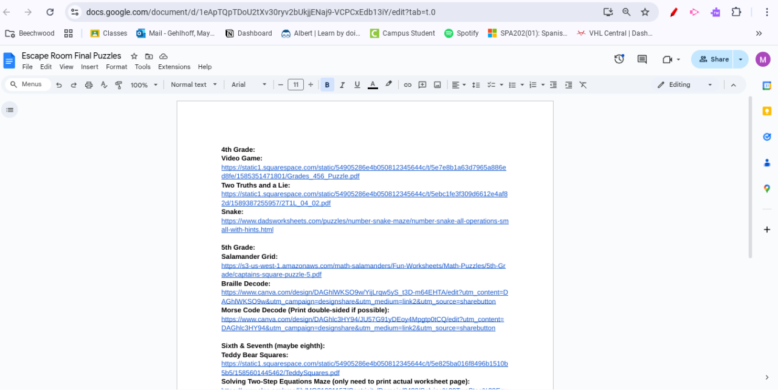Increase indent using toolbar icon
The width and height of the screenshot is (778, 390).
pyautogui.click(x=568, y=85)
